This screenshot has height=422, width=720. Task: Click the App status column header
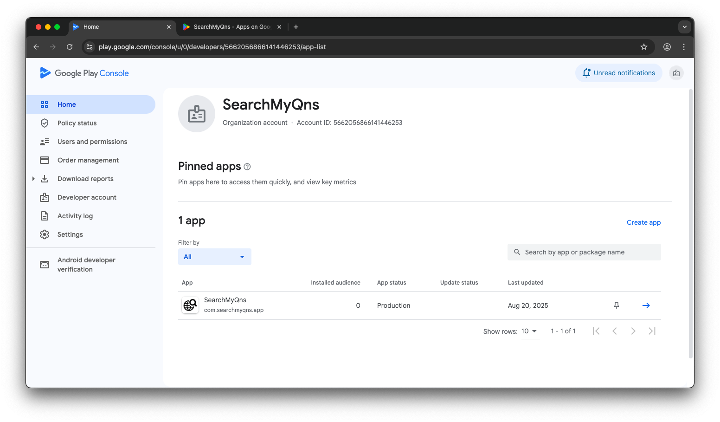[x=392, y=282]
